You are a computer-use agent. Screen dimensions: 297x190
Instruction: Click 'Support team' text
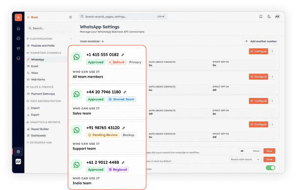coord(84,148)
